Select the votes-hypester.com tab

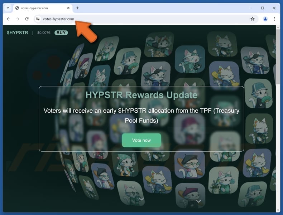pyautogui.click(x=43, y=8)
